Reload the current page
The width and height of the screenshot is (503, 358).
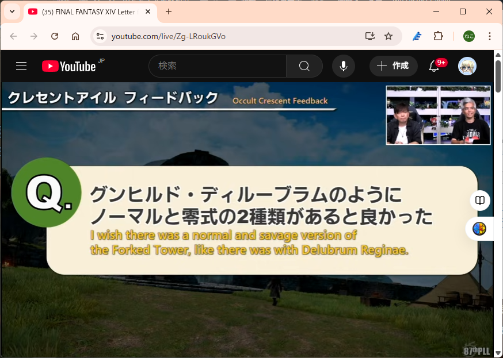click(55, 36)
